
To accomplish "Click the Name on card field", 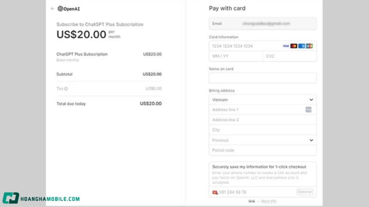I will pos(262,78).
